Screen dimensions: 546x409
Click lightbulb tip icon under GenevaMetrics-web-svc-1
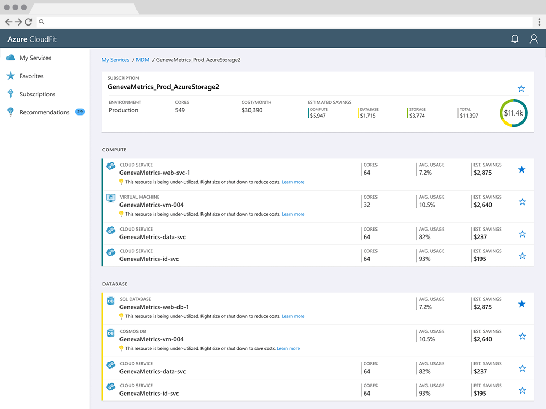121,182
